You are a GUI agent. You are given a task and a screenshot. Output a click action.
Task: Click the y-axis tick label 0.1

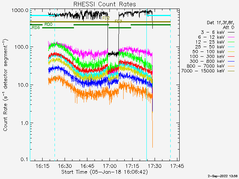click(x=25, y=159)
